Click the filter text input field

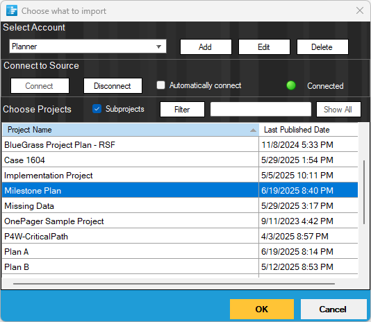point(261,109)
